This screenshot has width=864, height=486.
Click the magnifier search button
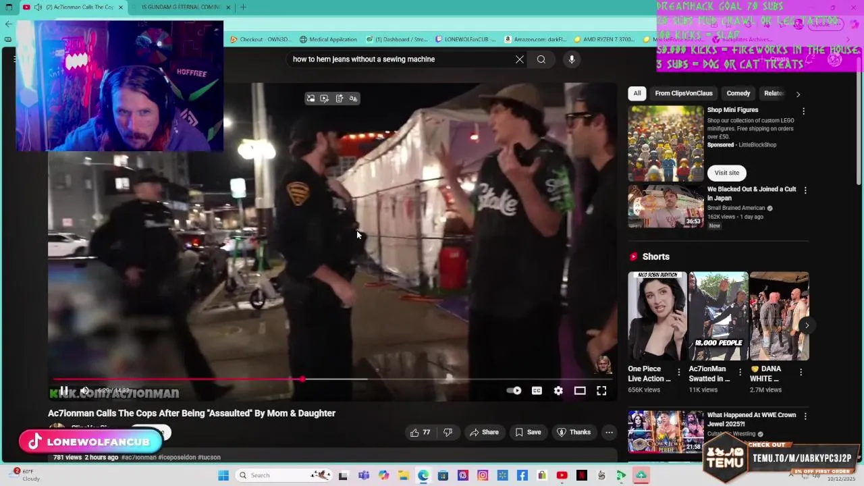pyautogui.click(x=541, y=59)
